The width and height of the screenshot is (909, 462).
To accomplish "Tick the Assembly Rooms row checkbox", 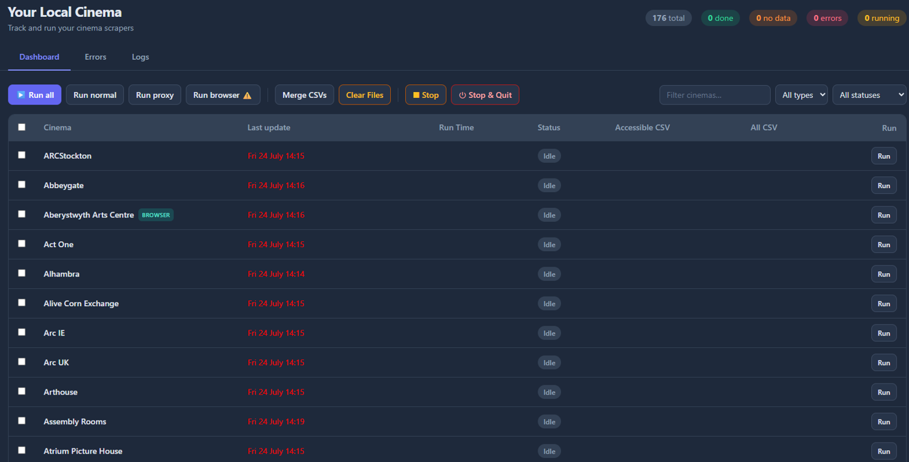I will click(21, 420).
